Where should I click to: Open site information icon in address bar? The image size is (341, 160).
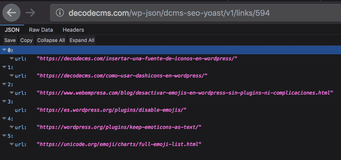click(60, 13)
